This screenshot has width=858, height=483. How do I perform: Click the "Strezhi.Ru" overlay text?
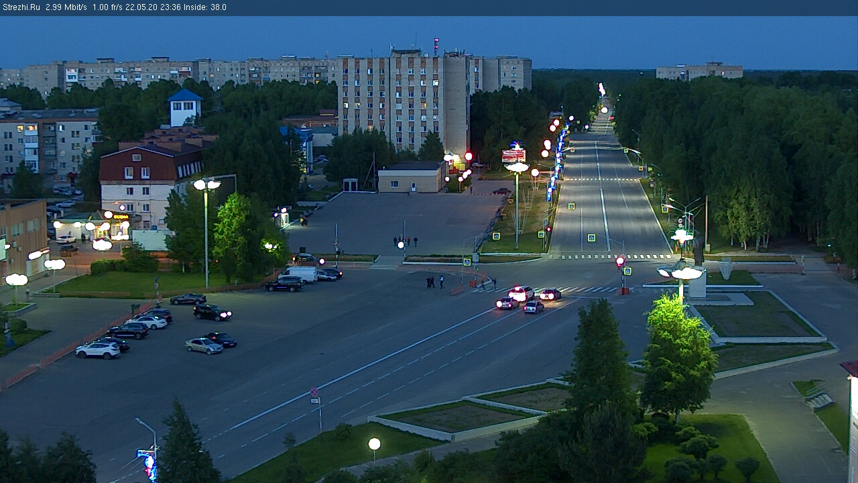coord(21,7)
